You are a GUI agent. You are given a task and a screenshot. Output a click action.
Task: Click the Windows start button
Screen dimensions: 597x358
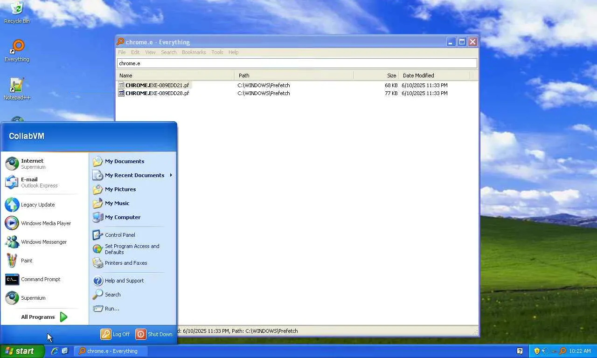22,351
